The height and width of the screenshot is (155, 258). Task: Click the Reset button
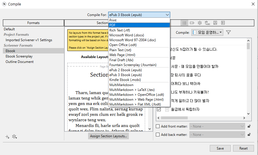point(243,148)
